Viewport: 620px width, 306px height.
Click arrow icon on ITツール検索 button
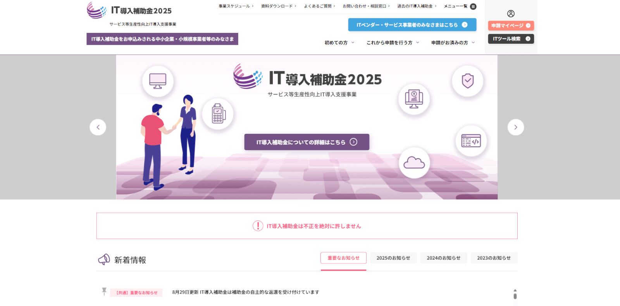tap(528, 39)
